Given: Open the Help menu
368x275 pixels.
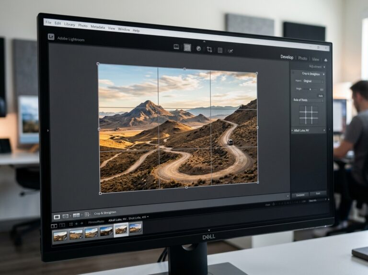Looking at the screenshot, I should [x=136, y=30].
